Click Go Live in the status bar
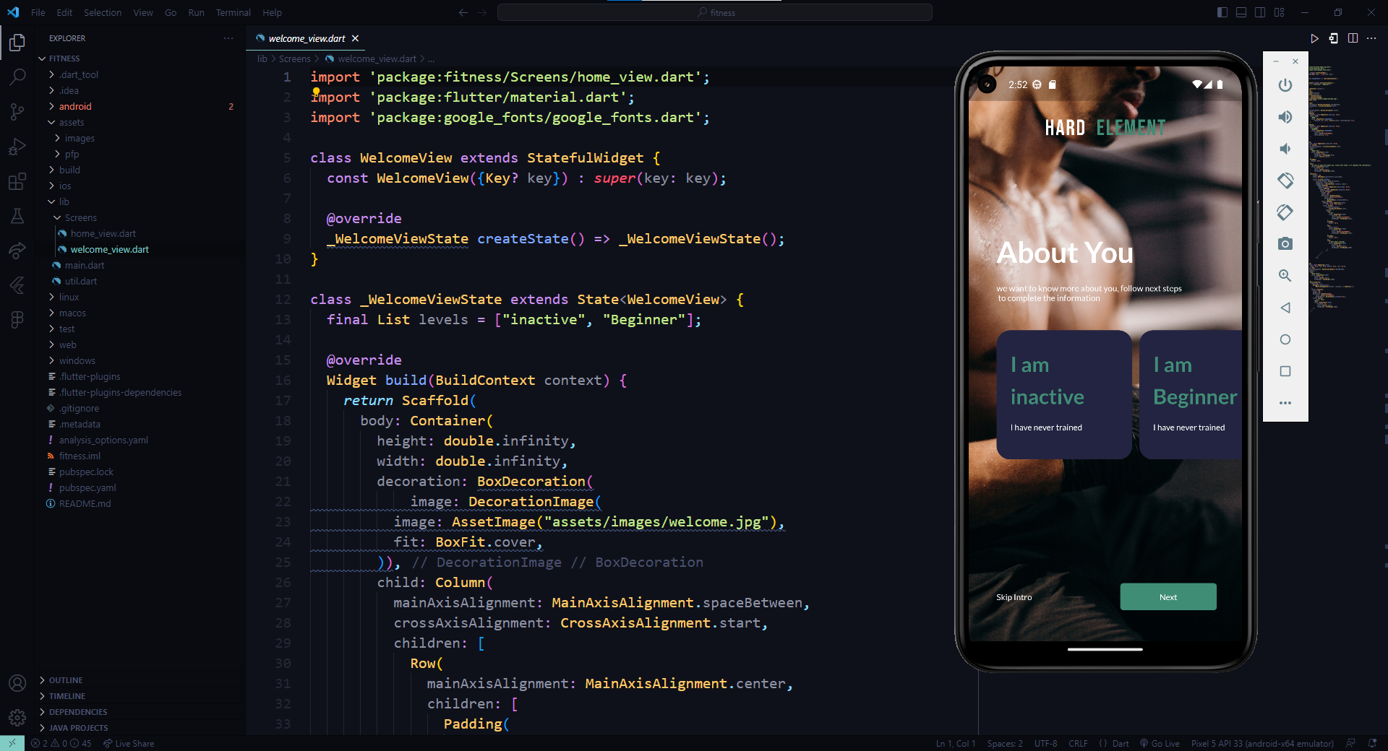Screen dimensions: 1388x751 (1160, 743)
